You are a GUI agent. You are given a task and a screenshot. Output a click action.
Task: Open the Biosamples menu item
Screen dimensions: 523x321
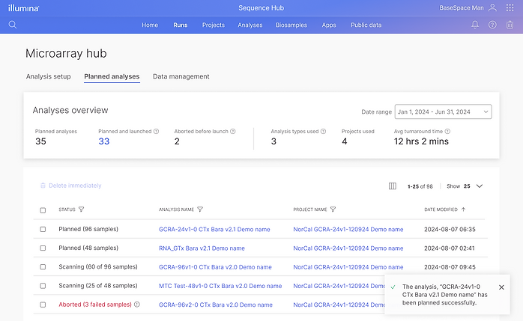pyautogui.click(x=291, y=25)
